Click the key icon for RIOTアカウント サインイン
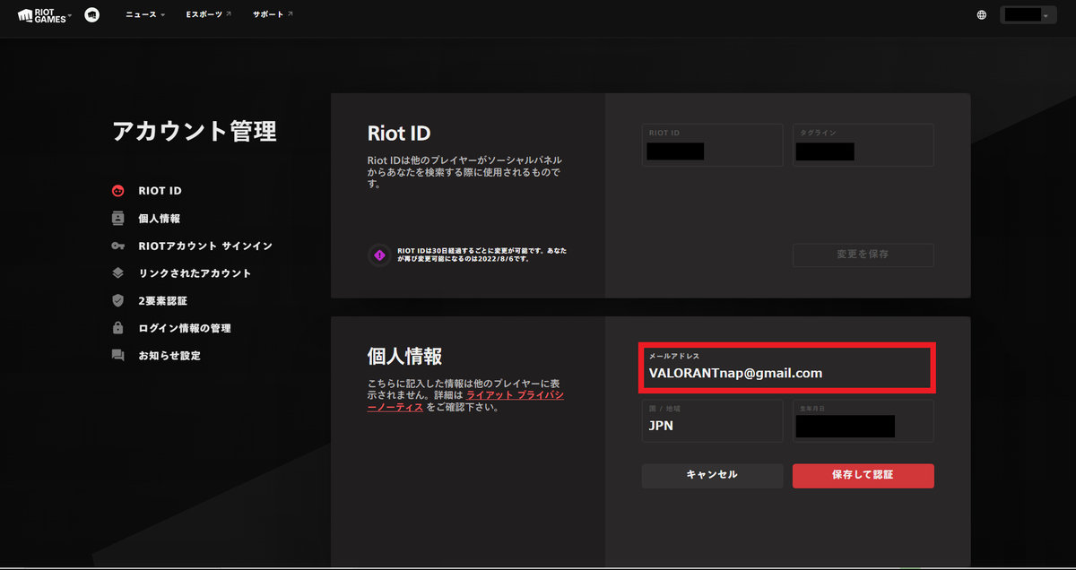Image resolution: width=1076 pixels, height=570 pixels. pos(117,246)
